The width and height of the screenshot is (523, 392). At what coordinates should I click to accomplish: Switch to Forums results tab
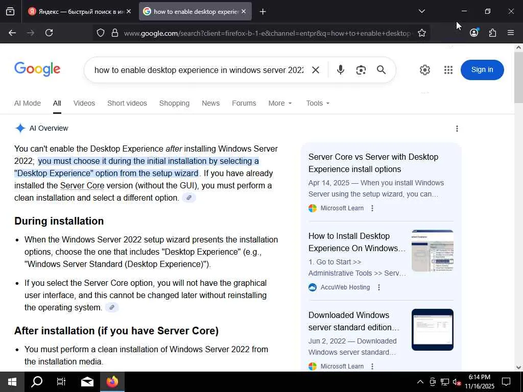244,103
